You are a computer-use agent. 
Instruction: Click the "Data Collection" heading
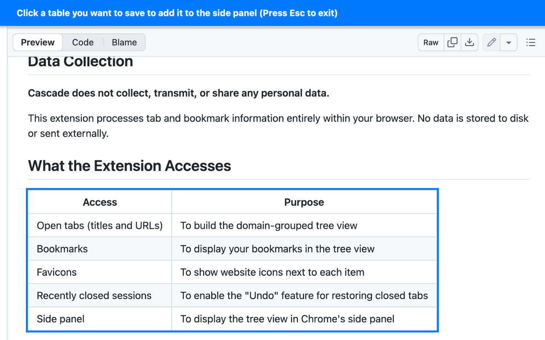point(80,62)
